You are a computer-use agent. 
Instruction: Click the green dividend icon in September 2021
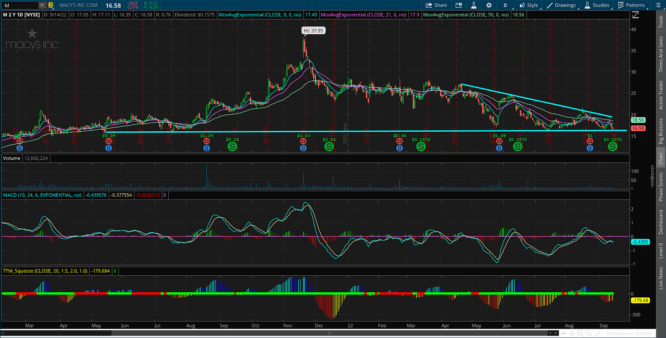[x=232, y=146]
